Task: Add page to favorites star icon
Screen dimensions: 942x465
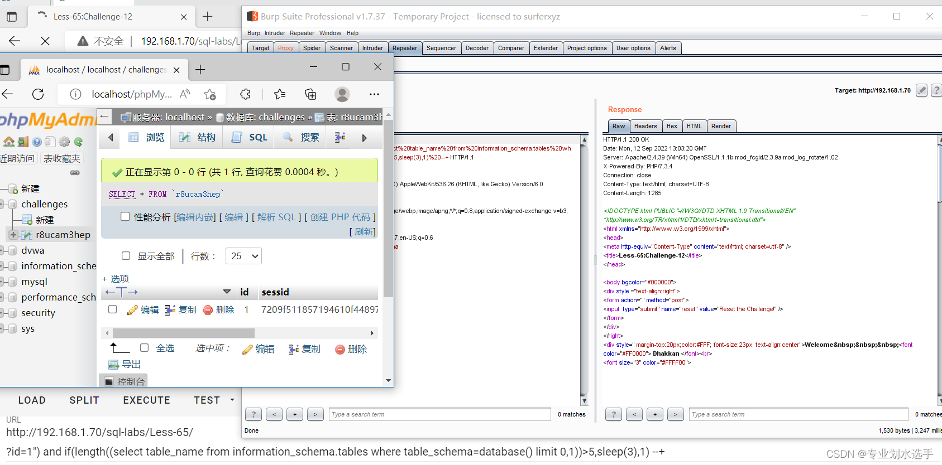Action: pyautogui.click(x=210, y=94)
